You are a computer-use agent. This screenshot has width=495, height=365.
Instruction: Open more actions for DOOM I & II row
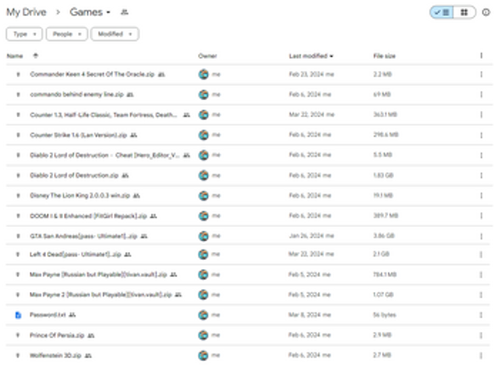481,216
